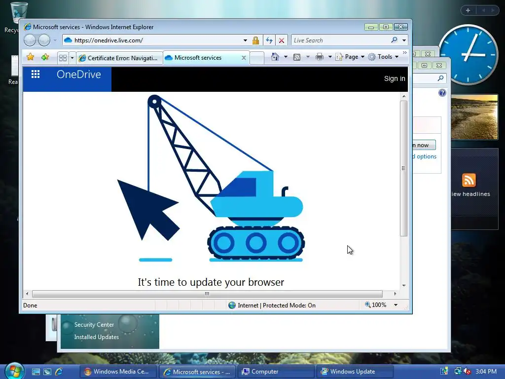This screenshot has width=505, height=379.
Task: Click the RSS View headlines gadget
Action: coord(474,189)
